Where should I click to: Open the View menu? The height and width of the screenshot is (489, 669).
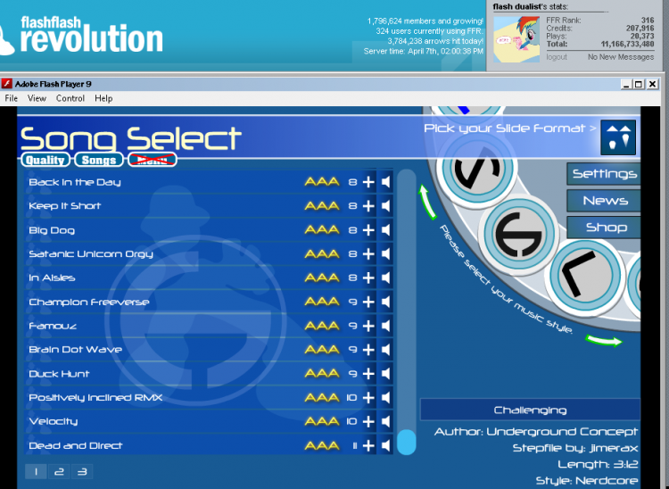point(37,98)
